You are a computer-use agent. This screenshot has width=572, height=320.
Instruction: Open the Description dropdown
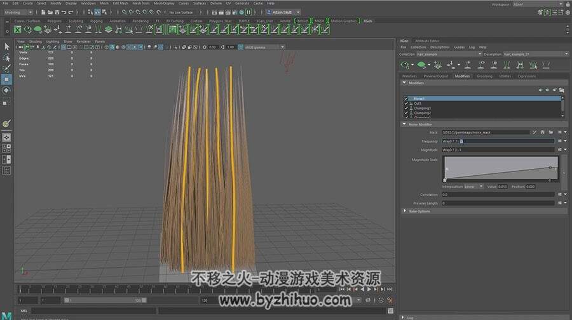[x=536, y=54]
